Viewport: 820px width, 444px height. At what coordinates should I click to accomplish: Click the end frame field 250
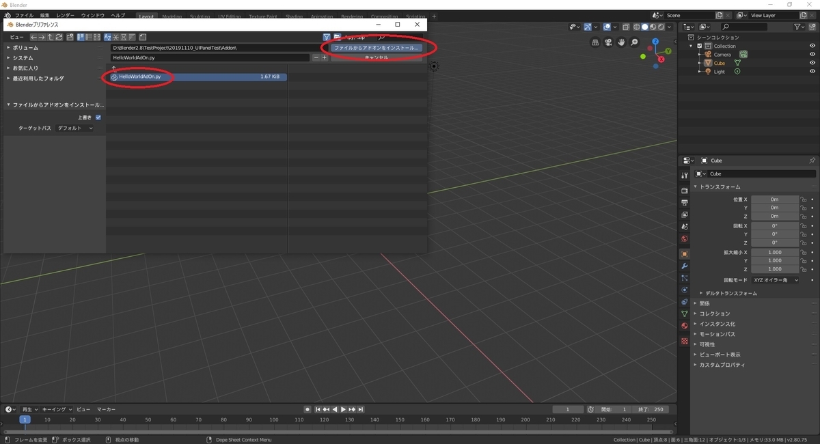click(650, 409)
